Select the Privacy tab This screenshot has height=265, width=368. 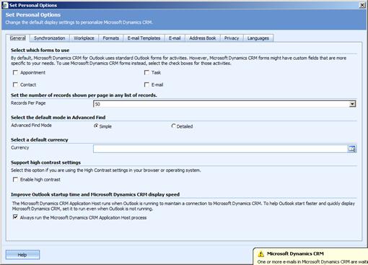pyautogui.click(x=232, y=38)
